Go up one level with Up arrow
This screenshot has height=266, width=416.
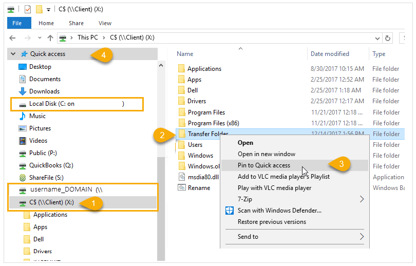[50, 38]
